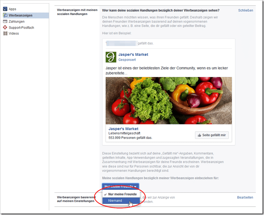Click the ad text starting 'Jasper ist eines'
The width and height of the screenshot is (264, 215).
click(x=167, y=71)
